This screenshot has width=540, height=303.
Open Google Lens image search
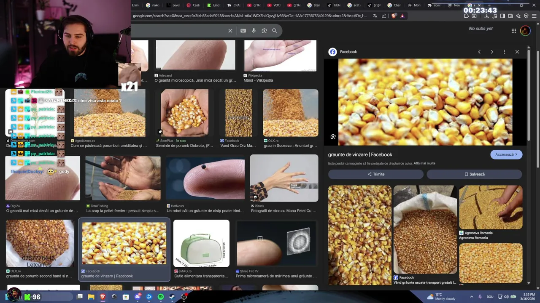coord(264,31)
